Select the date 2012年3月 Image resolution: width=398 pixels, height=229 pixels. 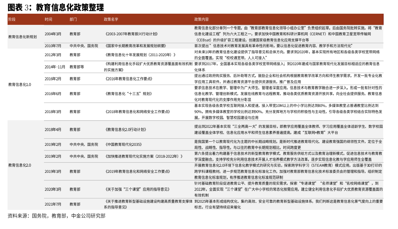[53, 55]
